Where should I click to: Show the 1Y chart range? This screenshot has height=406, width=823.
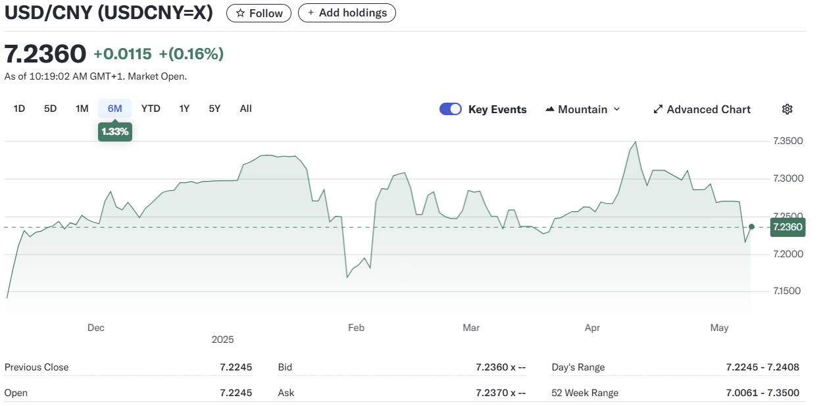[184, 109]
